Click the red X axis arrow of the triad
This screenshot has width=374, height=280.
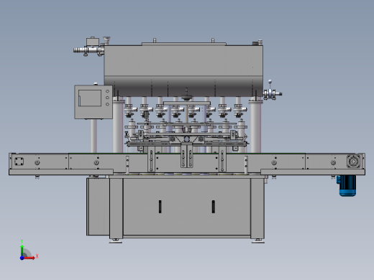tap(29, 258)
